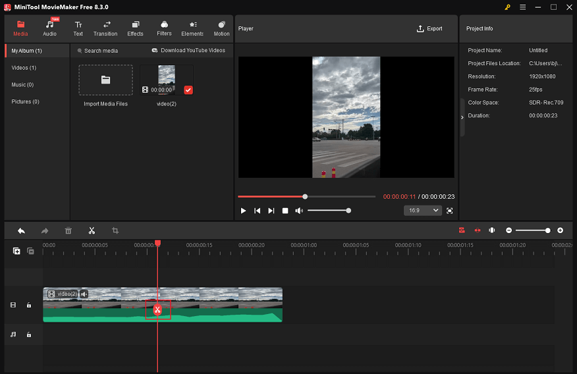The height and width of the screenshot is (374, 577).
Task: Select the video(2) media thumbnail
Action: (167, 80)
